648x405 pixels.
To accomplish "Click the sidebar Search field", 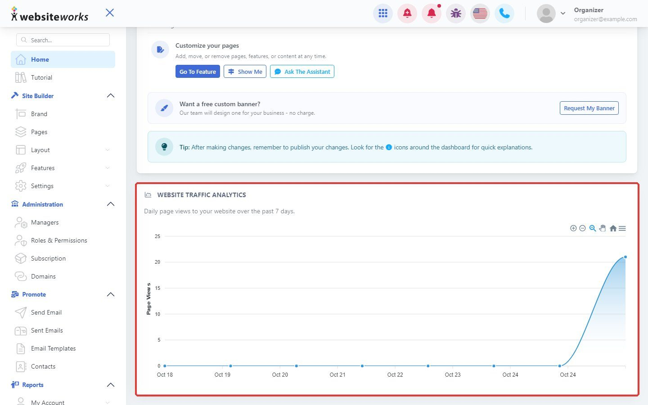I will click(x=63, y=40).
